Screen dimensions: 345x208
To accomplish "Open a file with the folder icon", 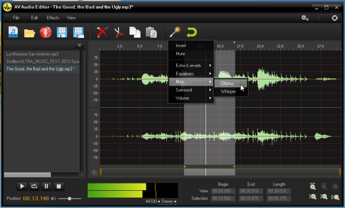I will 29,33.
